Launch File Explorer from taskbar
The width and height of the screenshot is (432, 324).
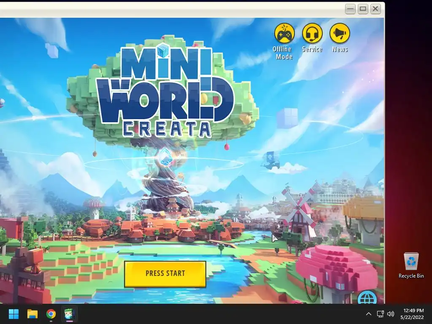pyautogui.click(x=32, y=314)
